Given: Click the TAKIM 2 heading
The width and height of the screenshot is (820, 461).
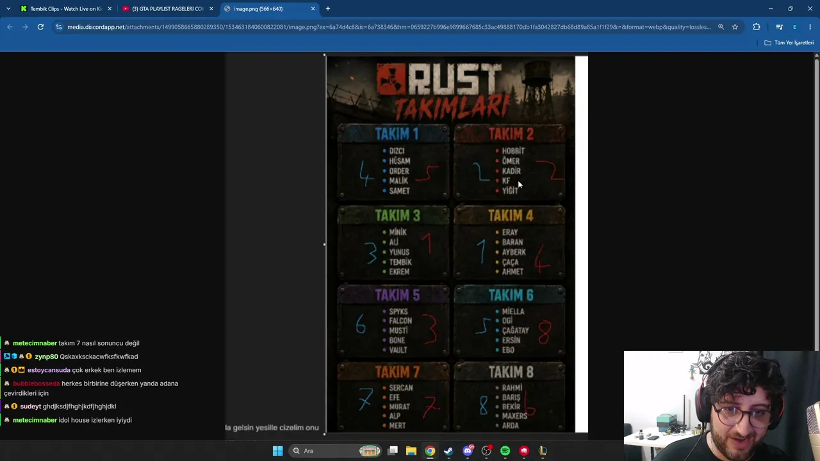Looking at the screenshot, I should pyautogui.click(x=511, y=134).
